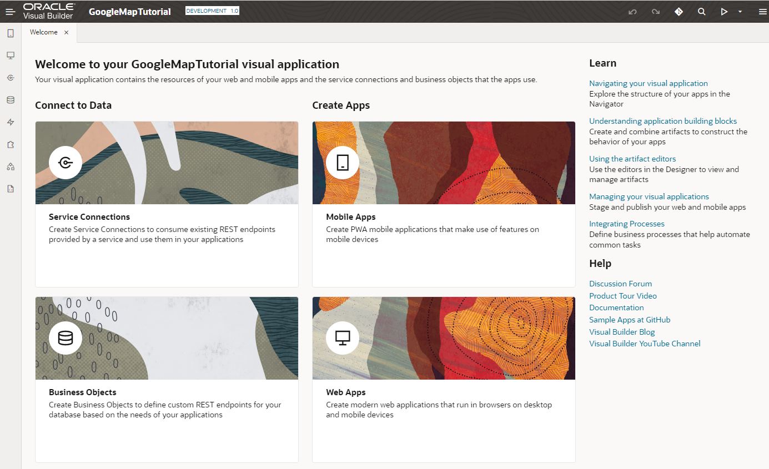The width and height of the screenshot is (769, 469).
Task: Open the Components puzzle piece icon in sidebar
Action: 10,144
